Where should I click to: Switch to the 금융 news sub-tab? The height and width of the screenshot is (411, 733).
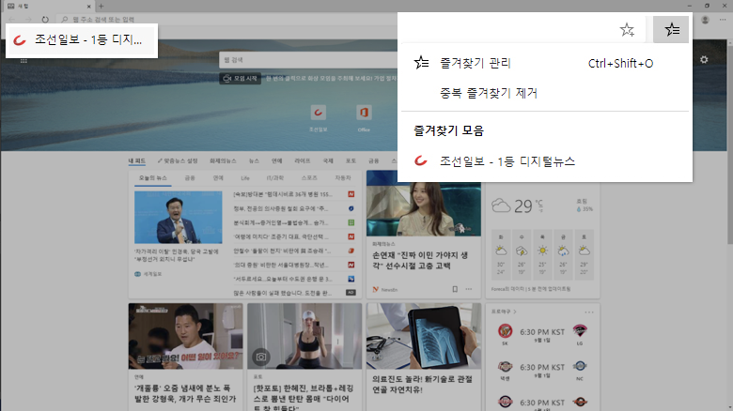pyautogui.click(x=190, y=176)
